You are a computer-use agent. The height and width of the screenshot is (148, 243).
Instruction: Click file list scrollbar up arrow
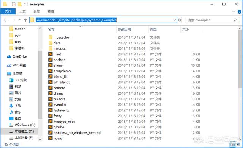[x=240, y=28]
